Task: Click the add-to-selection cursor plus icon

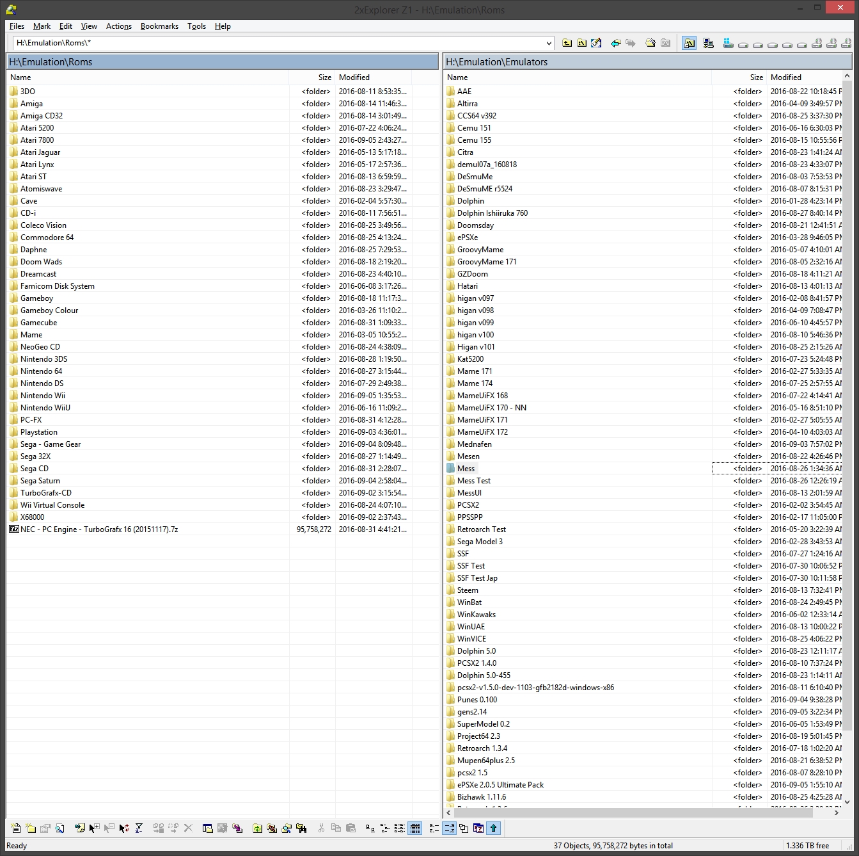Action: pyautogui.click(x=94, y=828)
